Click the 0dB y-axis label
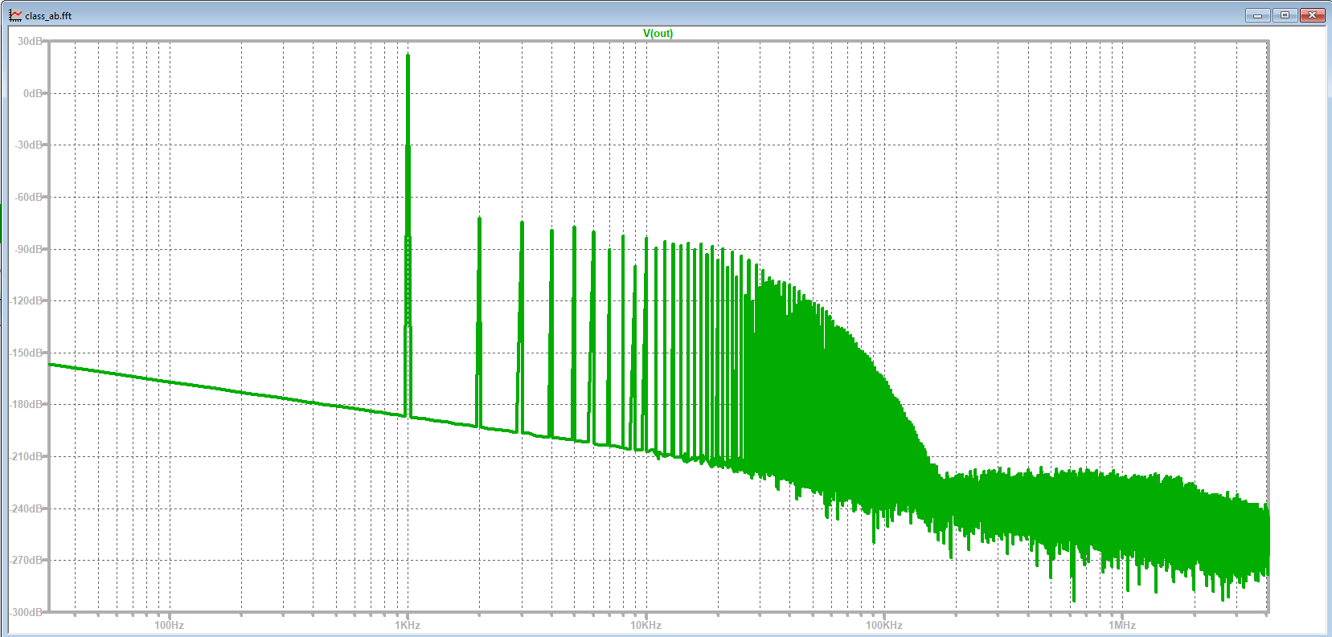 pyautogui.click(x=33, y=93)
